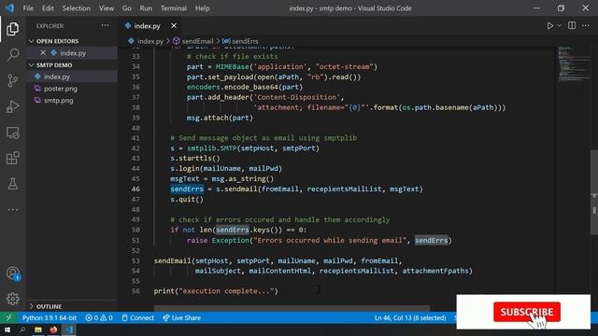The width and height of the screenshot is (598, 336).
Task: Click the horizontal editor scrollbar
Action: pyautogui.click(x=292, y=307)
